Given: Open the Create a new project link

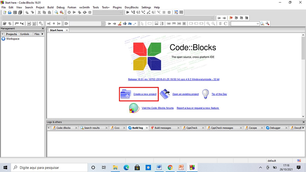Looking at the screenshot, I should point(145,94).
